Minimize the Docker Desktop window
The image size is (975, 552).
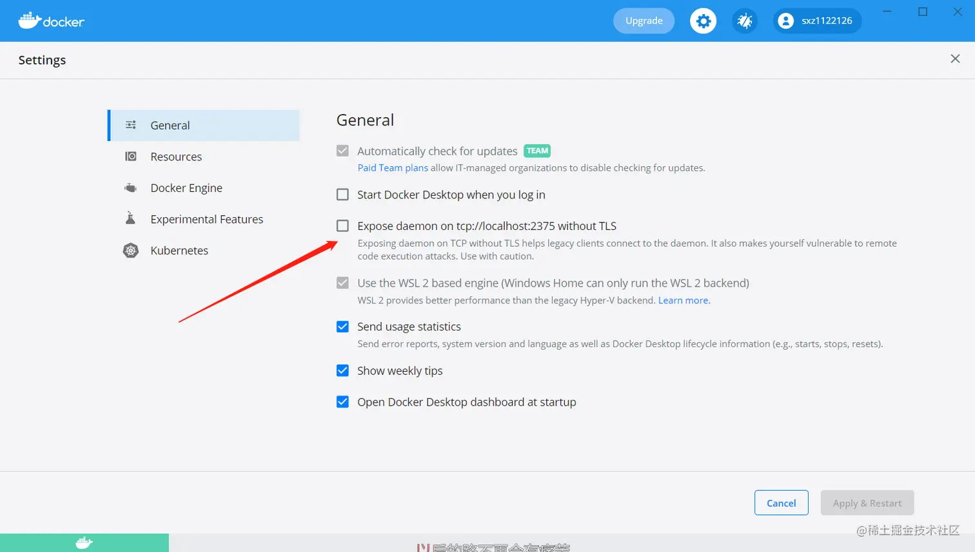(887, 12)
